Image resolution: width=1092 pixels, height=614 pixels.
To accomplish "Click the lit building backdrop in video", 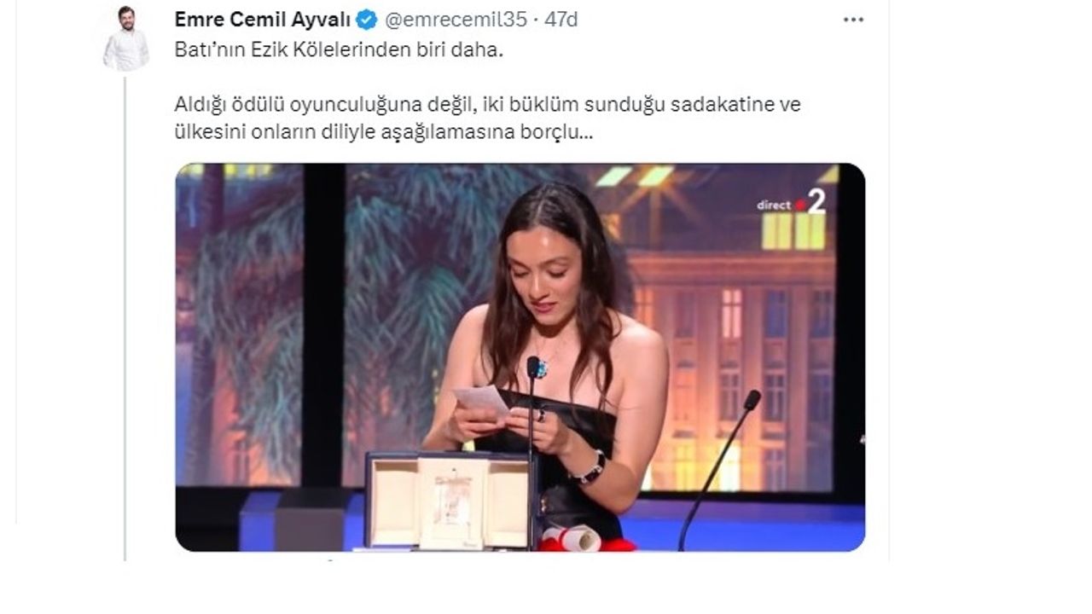I will pos(734,358).
